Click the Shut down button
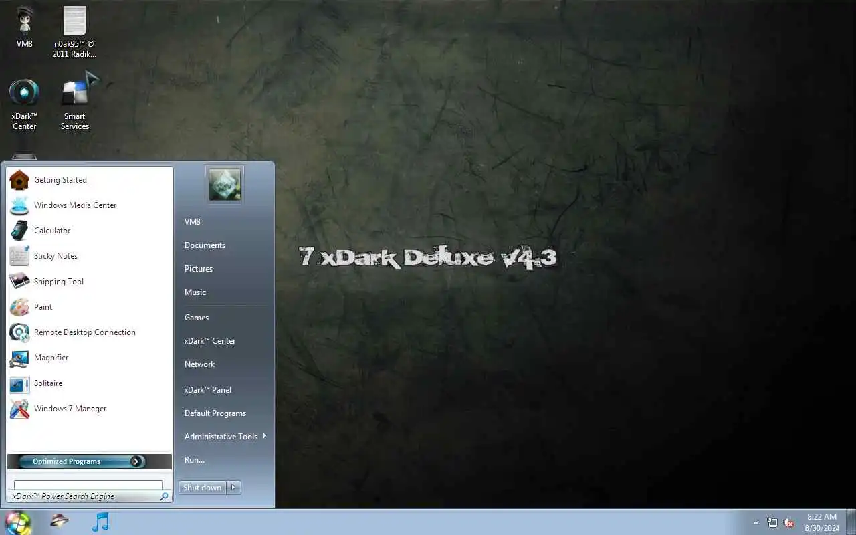Image resolution: width=856 pixels, height=535 pixels. click(x=203, y=488)
